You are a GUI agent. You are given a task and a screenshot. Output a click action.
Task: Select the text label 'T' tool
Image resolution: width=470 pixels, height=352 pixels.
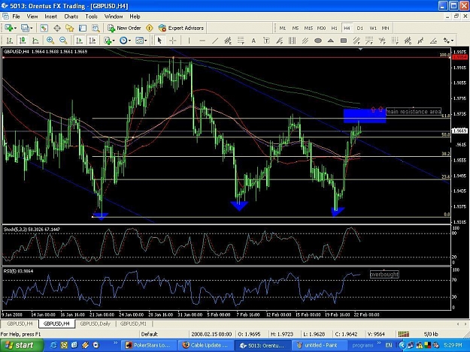[x=266, y=41]
